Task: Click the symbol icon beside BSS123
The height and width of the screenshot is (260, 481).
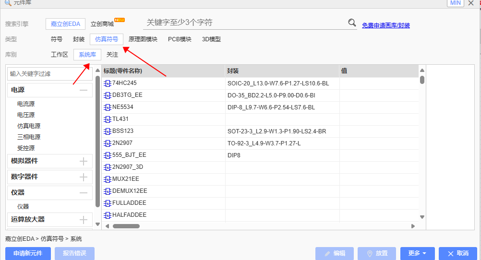Action: (107, 131)
